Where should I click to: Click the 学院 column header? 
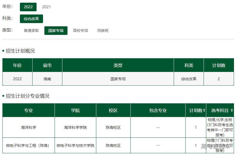click(75, 110)
